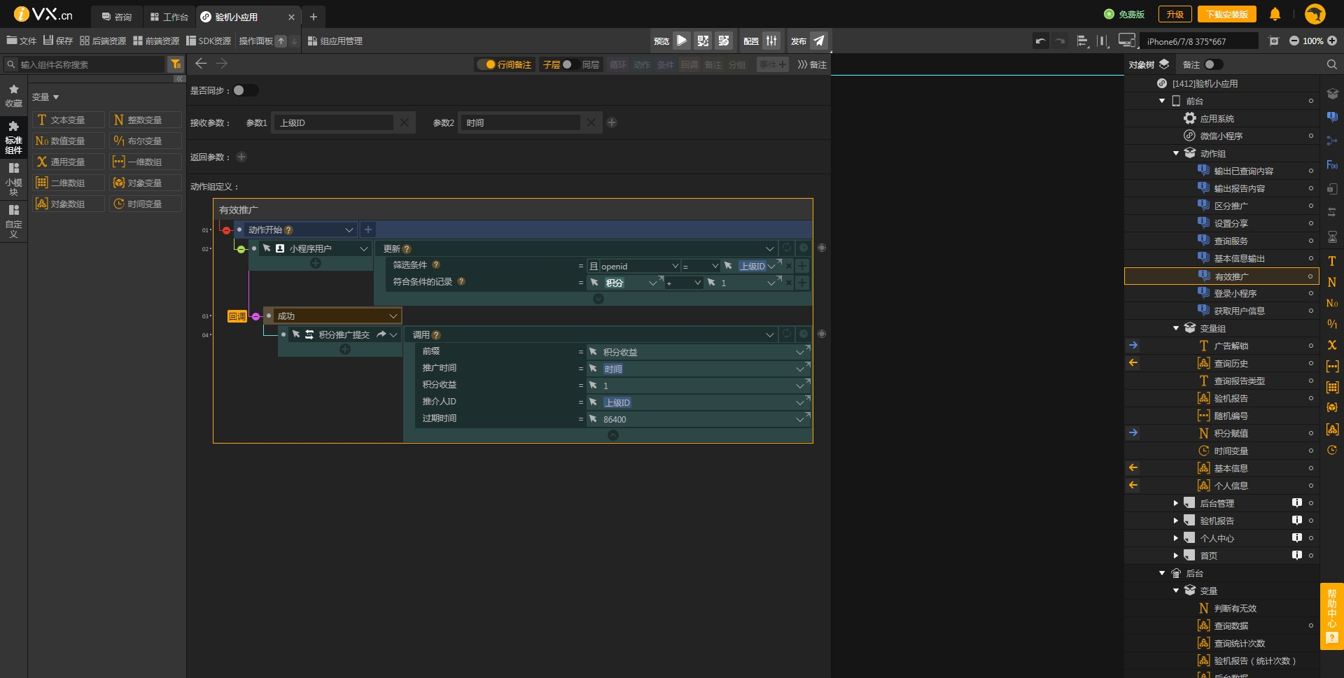
Task: Collapse the 动作组 tree node
Action: 1176,153
